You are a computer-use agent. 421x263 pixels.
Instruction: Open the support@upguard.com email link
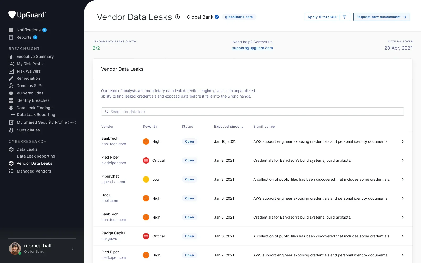[x=252, y=48]
